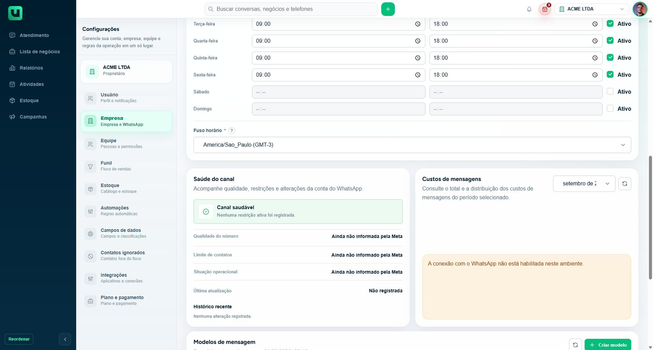Open time picker for Quinta-feira start time
653x350 pixels.
(x=418, y=58)
